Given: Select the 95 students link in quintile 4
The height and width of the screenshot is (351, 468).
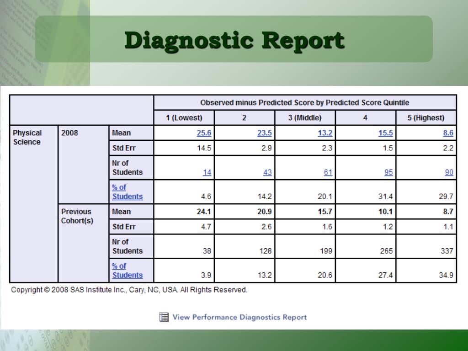Looking at the screenshot, I should pos(388,172).
